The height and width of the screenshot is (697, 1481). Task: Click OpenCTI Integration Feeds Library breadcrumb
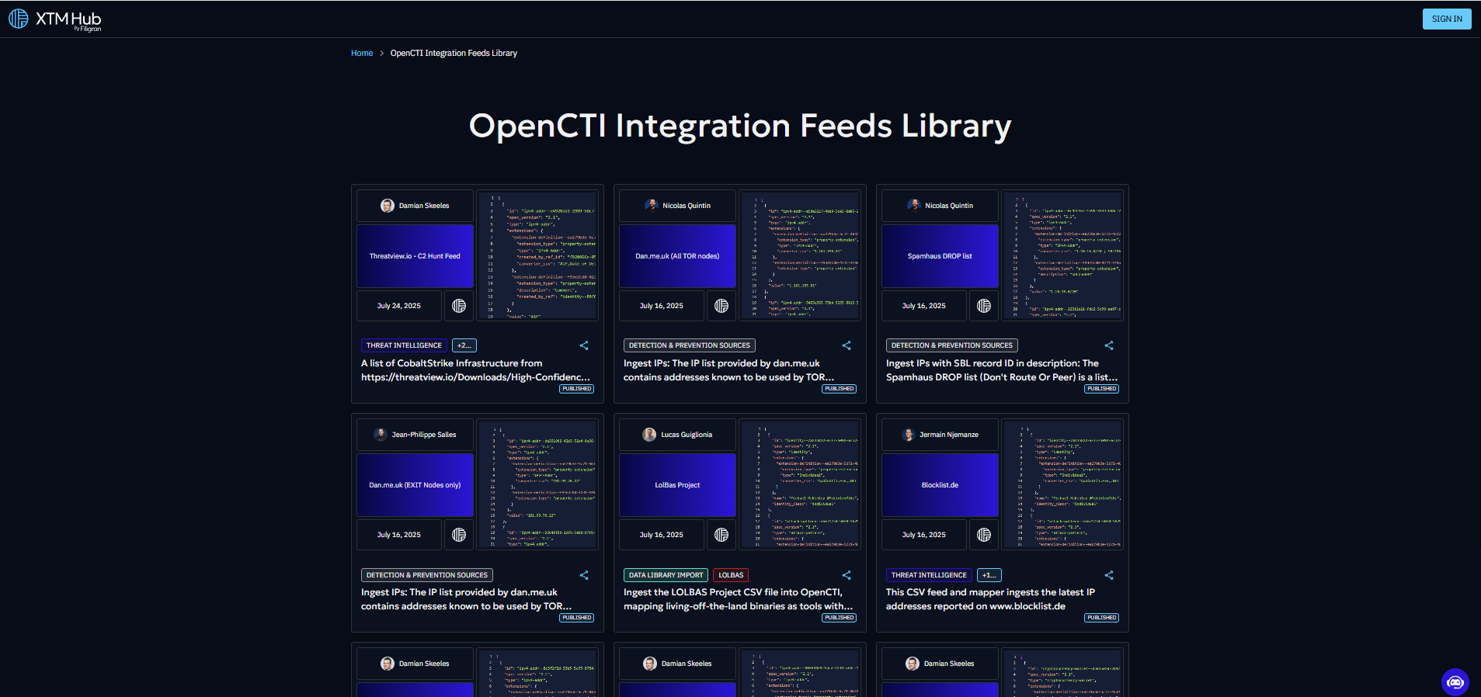click(454, 53)
